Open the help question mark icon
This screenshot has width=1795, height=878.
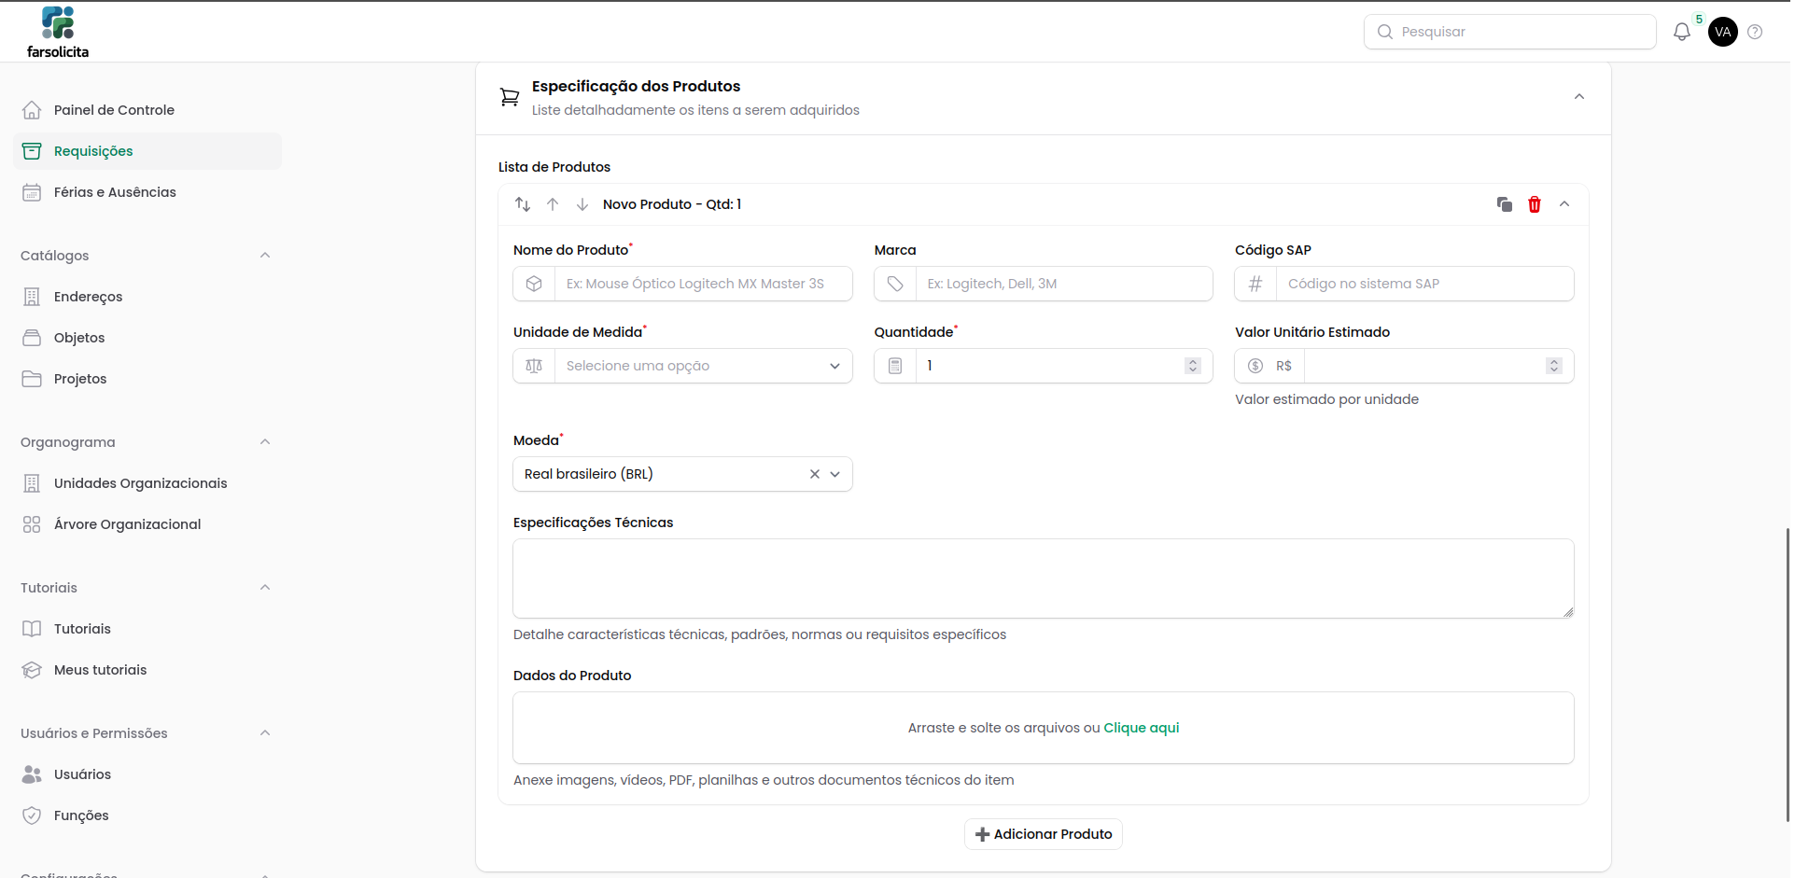point(1755,32)
